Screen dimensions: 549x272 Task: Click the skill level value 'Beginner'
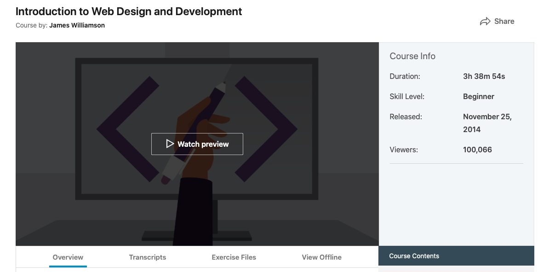479,97
